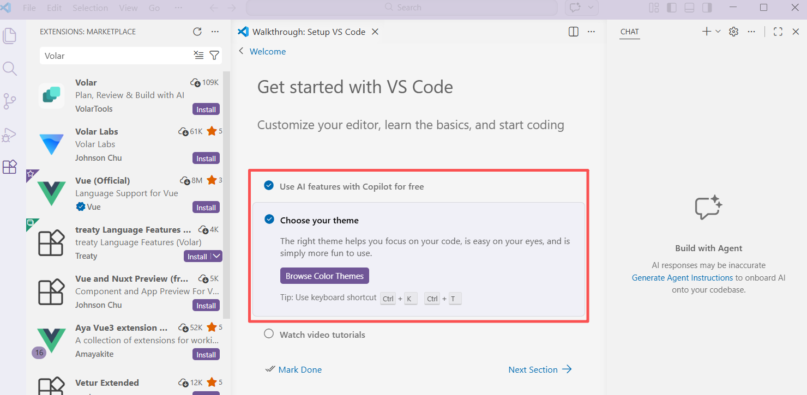Open the Explorer view in activity bar
Viewport: 807px width, 395px height.
click(10, 36)
